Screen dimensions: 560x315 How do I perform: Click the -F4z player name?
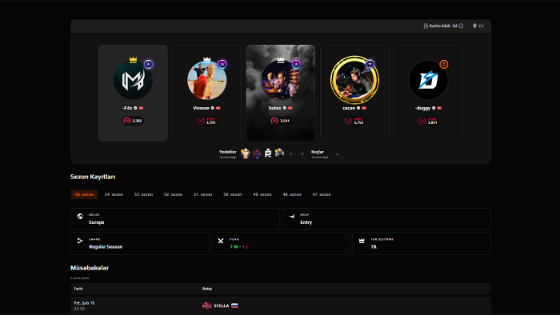pos(127,108)
